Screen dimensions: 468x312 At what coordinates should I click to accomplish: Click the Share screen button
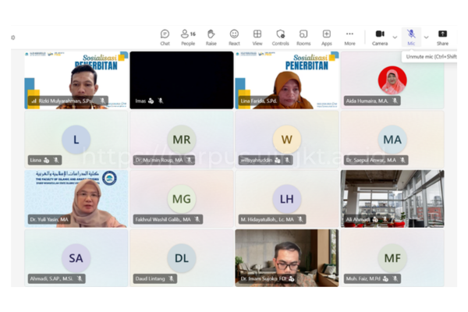(442, 37)
